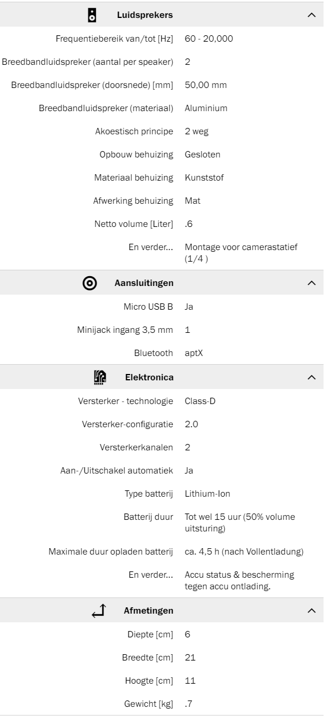
Task: Collapse the Luidsprekers section chevron
Action: point(312,15)
